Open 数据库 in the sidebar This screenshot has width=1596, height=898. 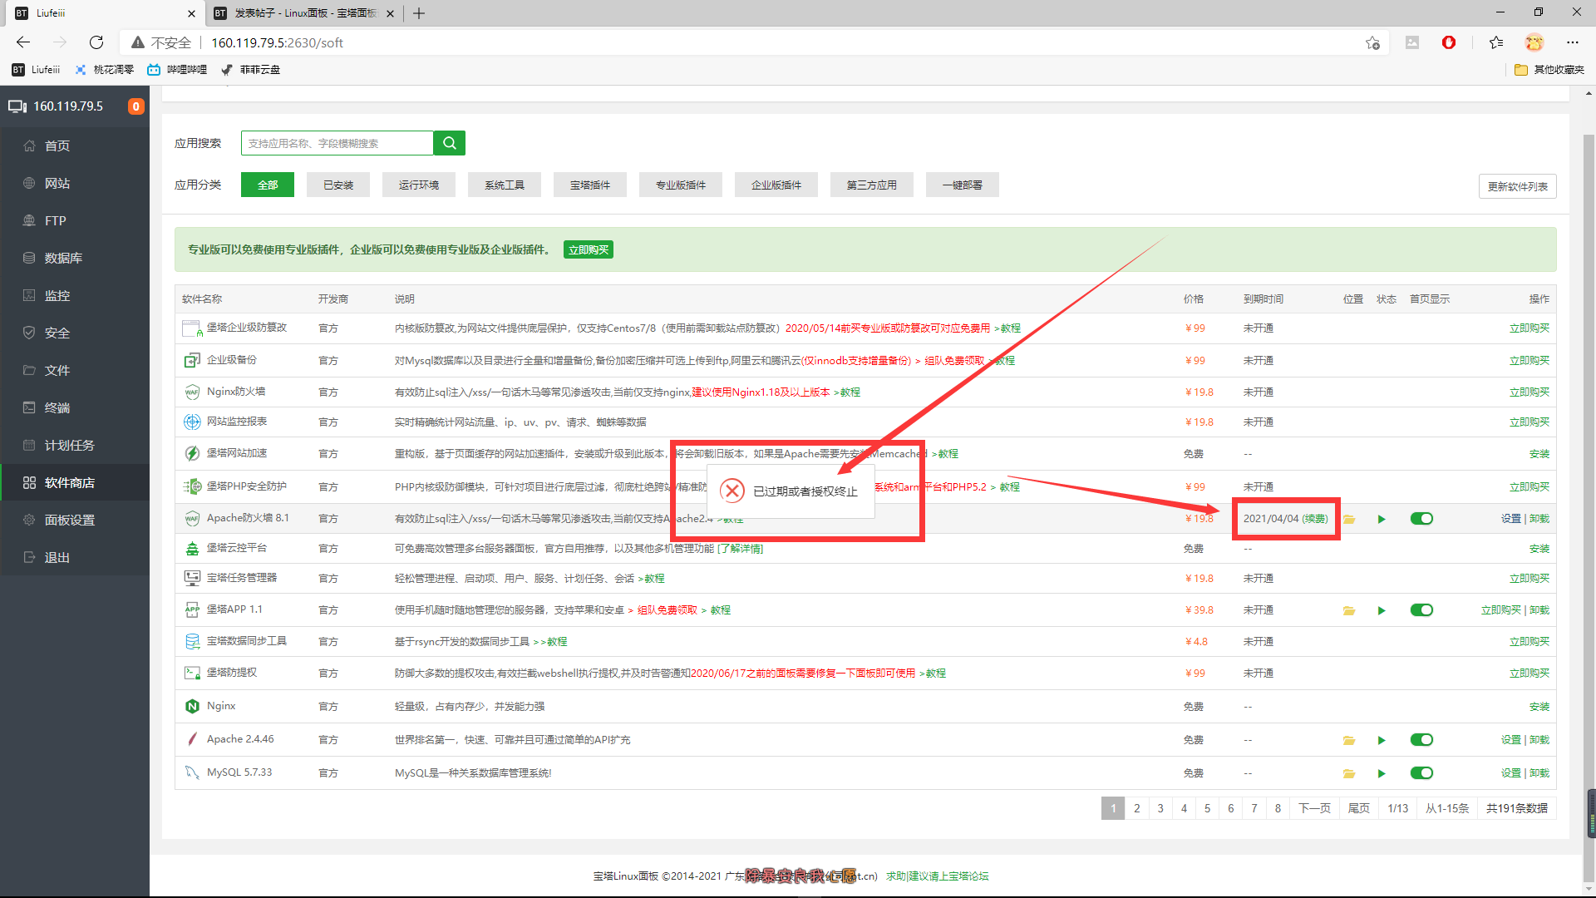click(x=75, y=258)
